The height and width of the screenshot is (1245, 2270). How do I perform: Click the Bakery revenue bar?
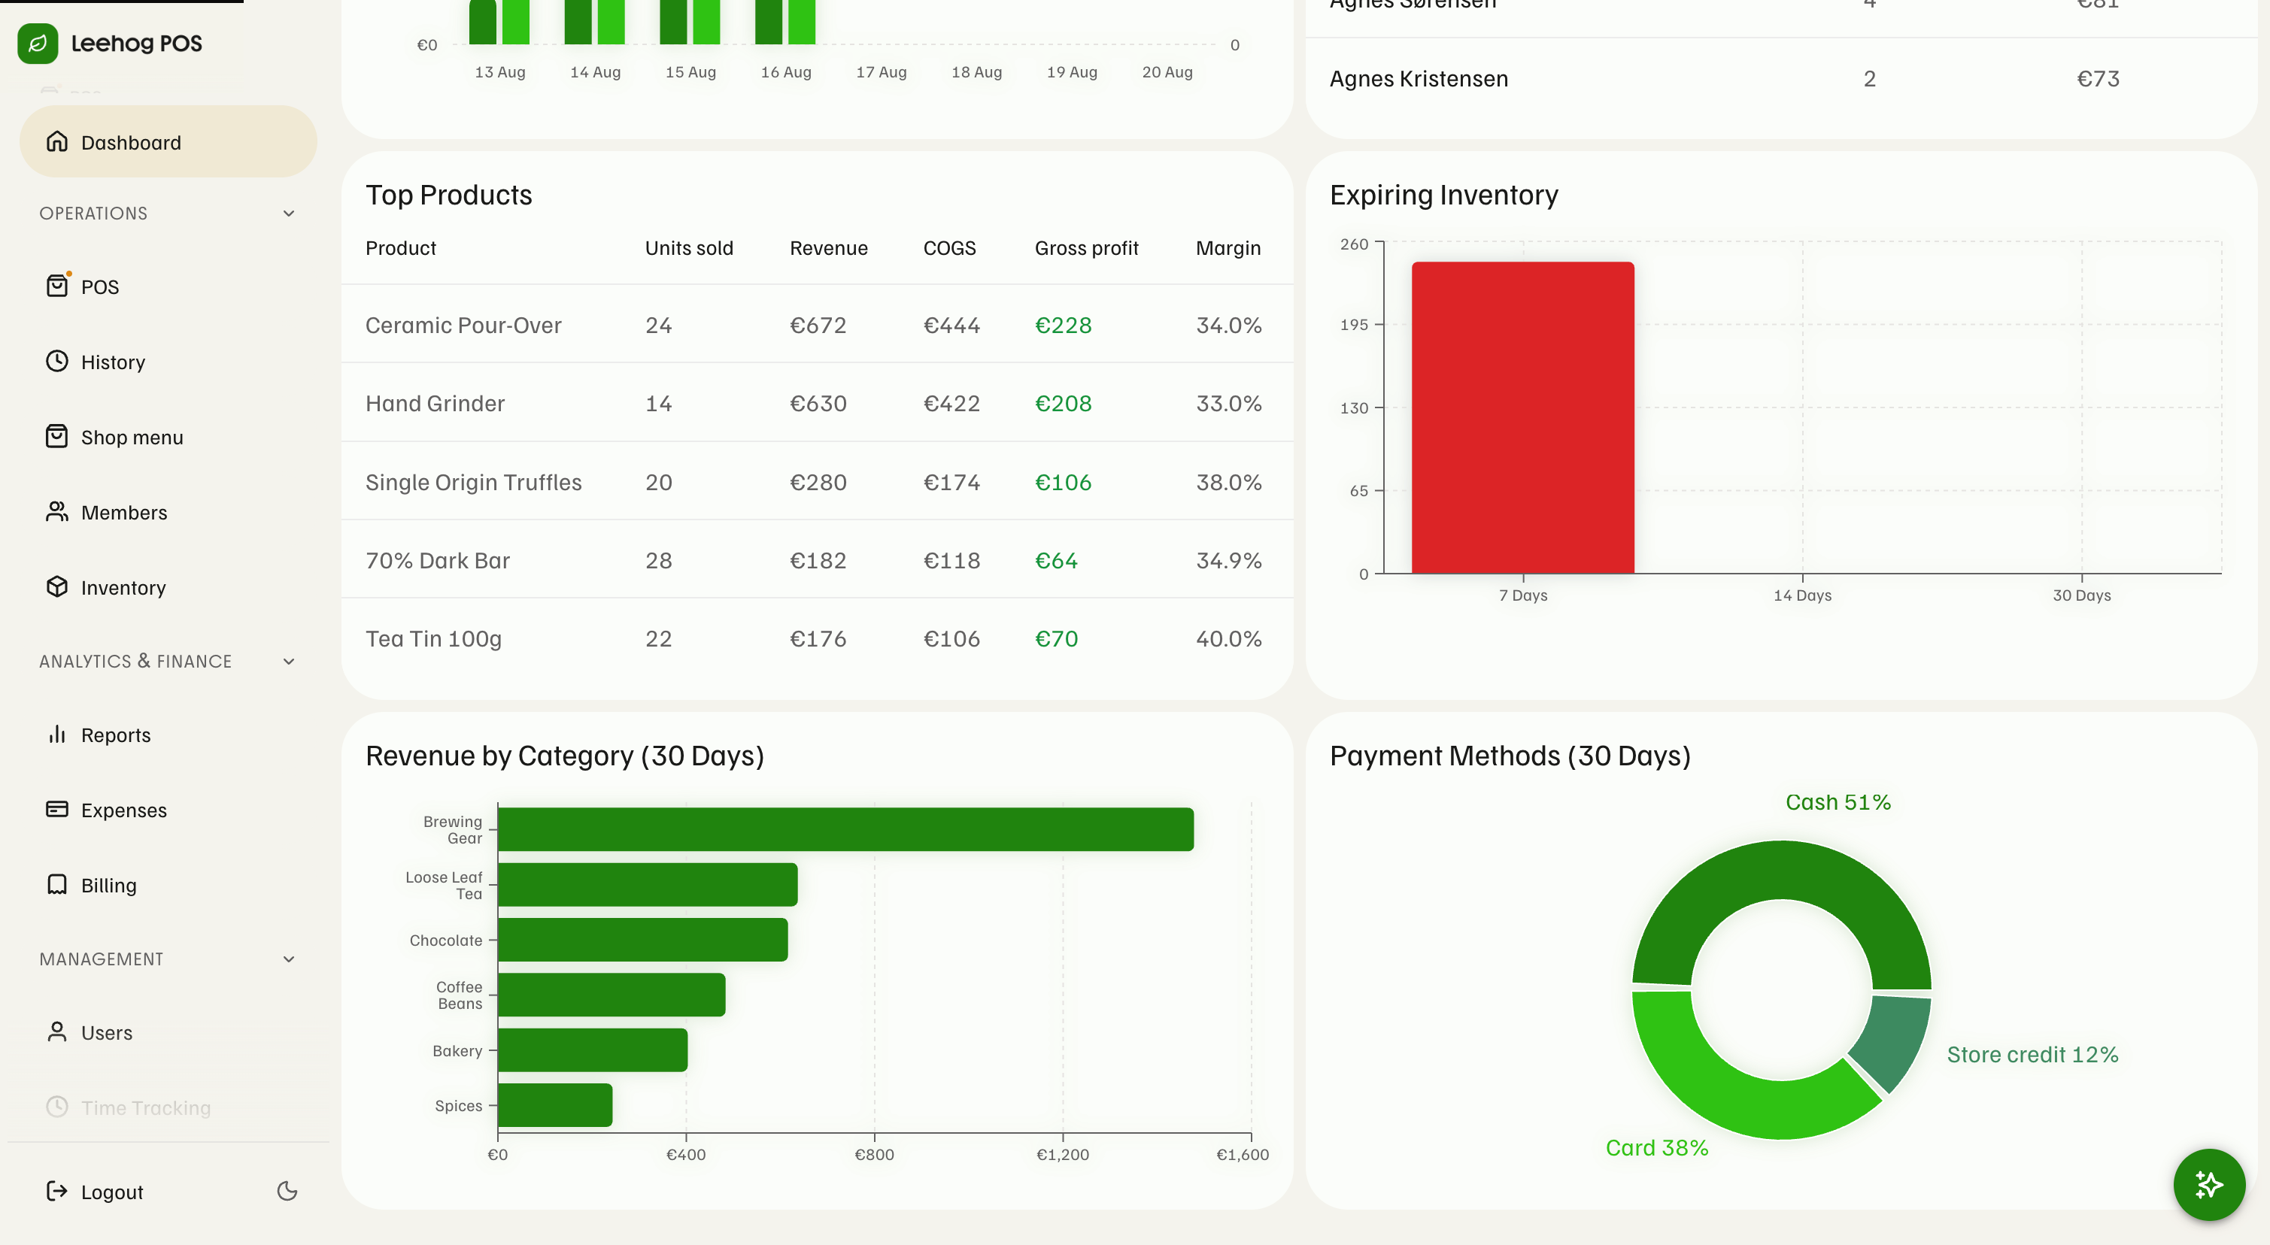pos(592,1050)
